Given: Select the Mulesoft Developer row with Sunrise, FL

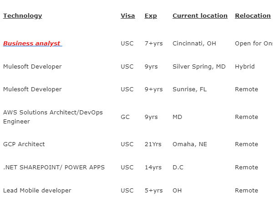Looking at the screenshot, I should [x=32, y=89].
